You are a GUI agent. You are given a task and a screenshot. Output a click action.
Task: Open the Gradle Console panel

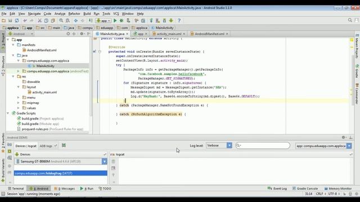(305, 189)
